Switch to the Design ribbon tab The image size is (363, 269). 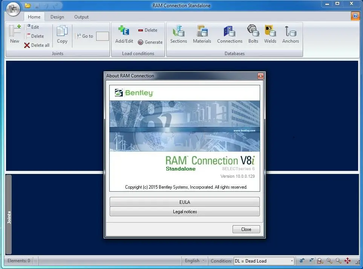pyautogui.click(x=57, y=17)
